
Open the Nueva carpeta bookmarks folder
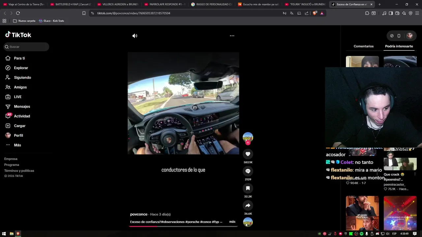24,21
